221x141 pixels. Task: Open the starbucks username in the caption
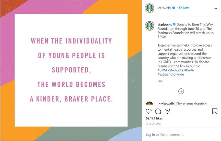click(164, 25)
